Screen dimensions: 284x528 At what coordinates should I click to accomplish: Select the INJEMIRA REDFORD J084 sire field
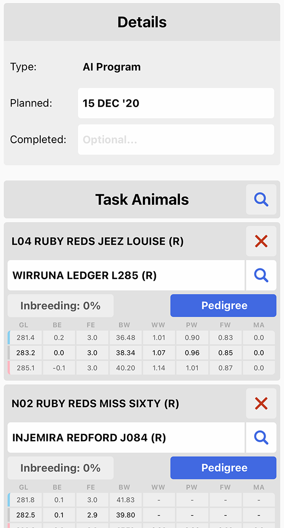coord(126,437)
